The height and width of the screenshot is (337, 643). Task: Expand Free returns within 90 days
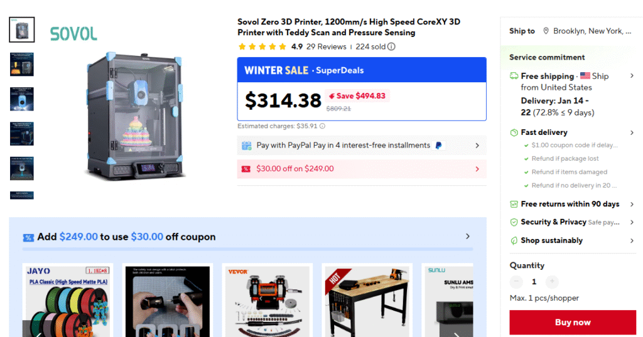click(x=632, y=204)
